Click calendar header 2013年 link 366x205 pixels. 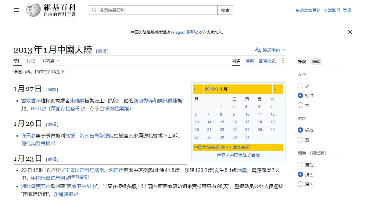pos(212,89)
